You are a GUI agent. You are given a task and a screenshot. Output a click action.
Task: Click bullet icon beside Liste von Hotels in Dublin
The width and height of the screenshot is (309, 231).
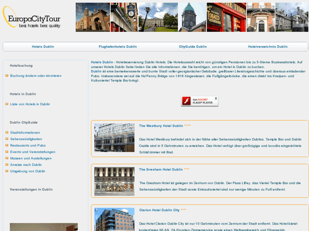point(7,104)
